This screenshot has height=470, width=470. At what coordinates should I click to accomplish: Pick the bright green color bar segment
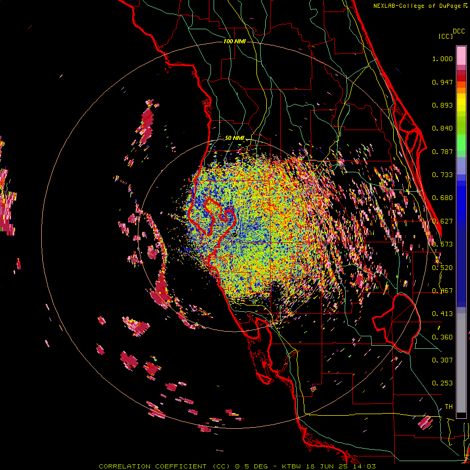[461, 143]
